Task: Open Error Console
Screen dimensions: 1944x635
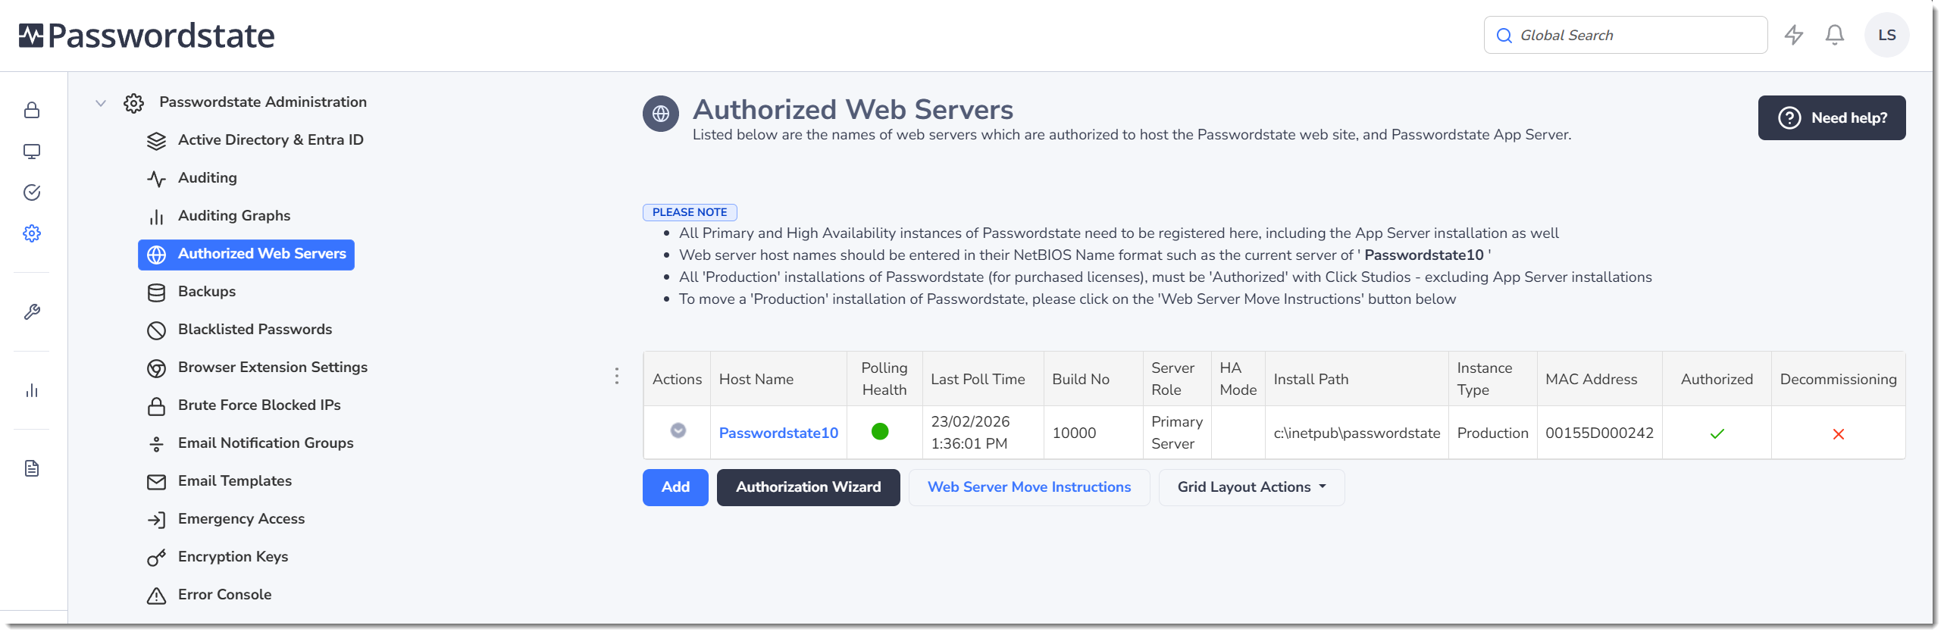Action: [x=224, y=594]
